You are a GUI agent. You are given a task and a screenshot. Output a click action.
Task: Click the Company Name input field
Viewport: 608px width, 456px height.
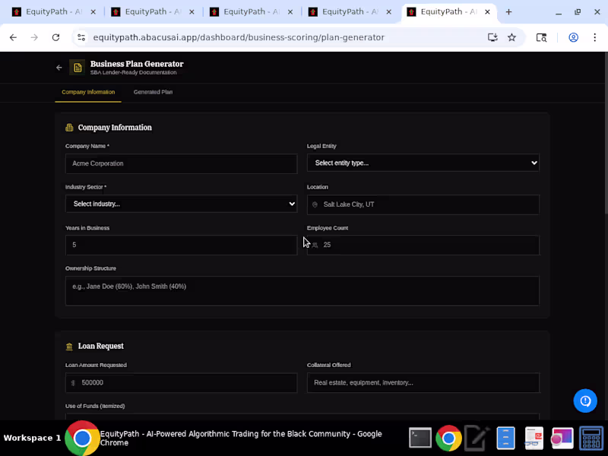181,163
